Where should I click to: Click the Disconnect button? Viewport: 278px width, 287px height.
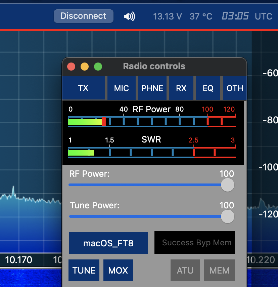83,16
